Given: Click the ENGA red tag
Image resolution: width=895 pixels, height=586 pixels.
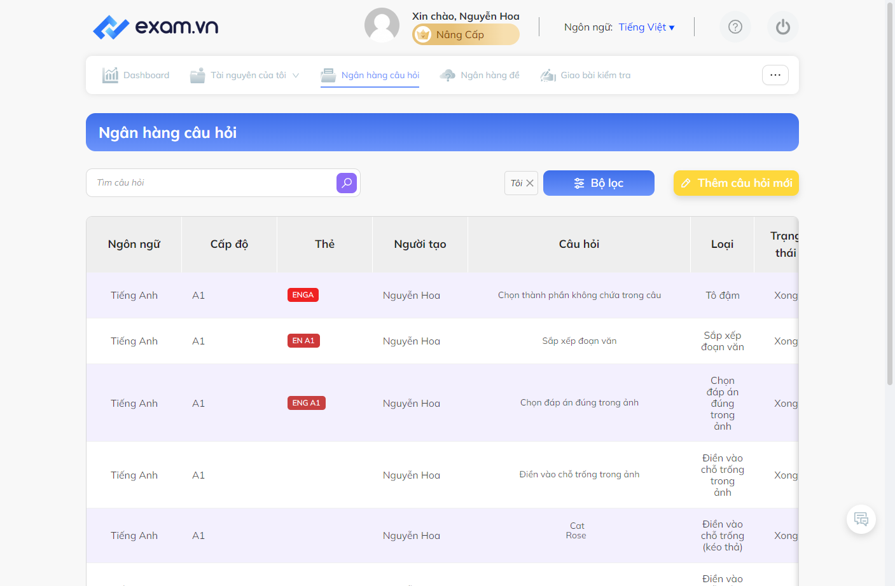Looking at the screenshot, I should point(303,295).
